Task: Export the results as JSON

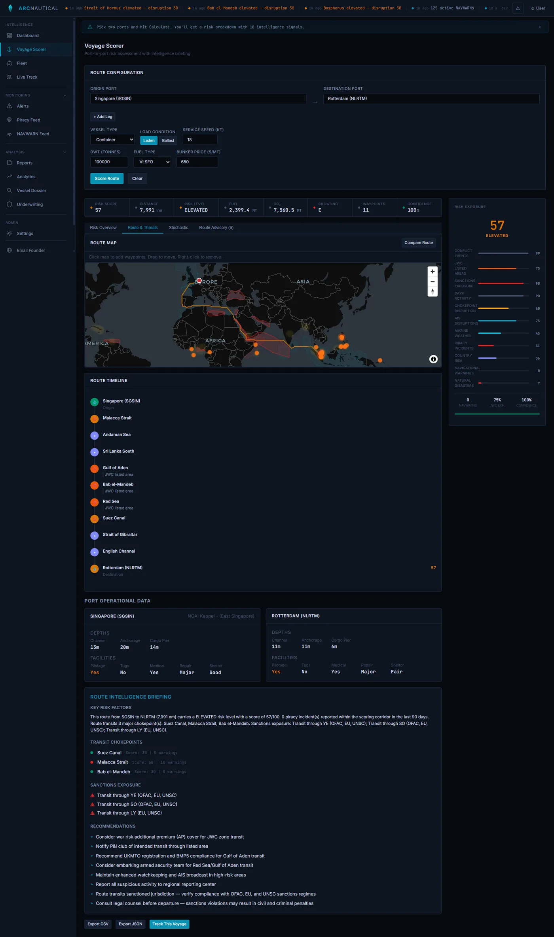Action: tap(131, 924)
